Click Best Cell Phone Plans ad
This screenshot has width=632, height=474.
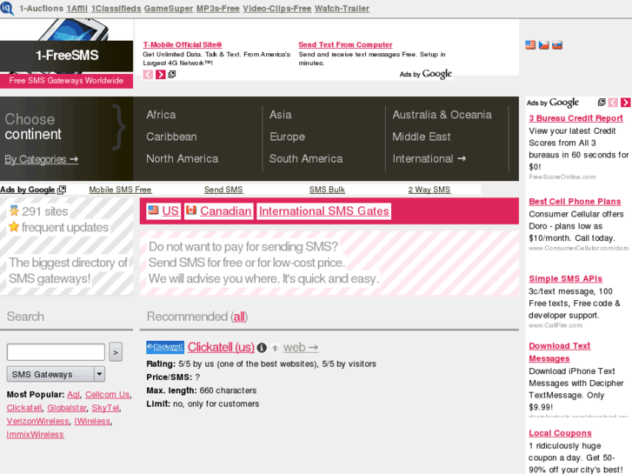[x=575, y=201]
